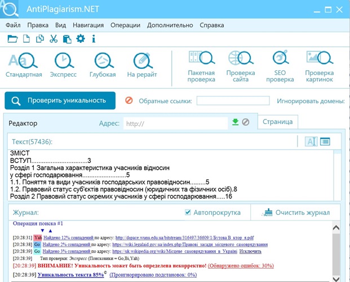Open the dspace.wunu.edu.ua link
Image resolution: width=350 pixels, height=282 pixels.
point(184,237)
